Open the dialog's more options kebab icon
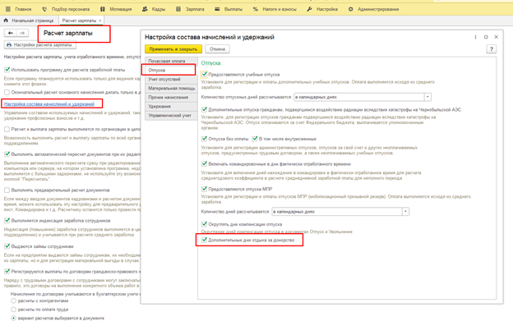This screenshot has height=321, width=513. 475,37
